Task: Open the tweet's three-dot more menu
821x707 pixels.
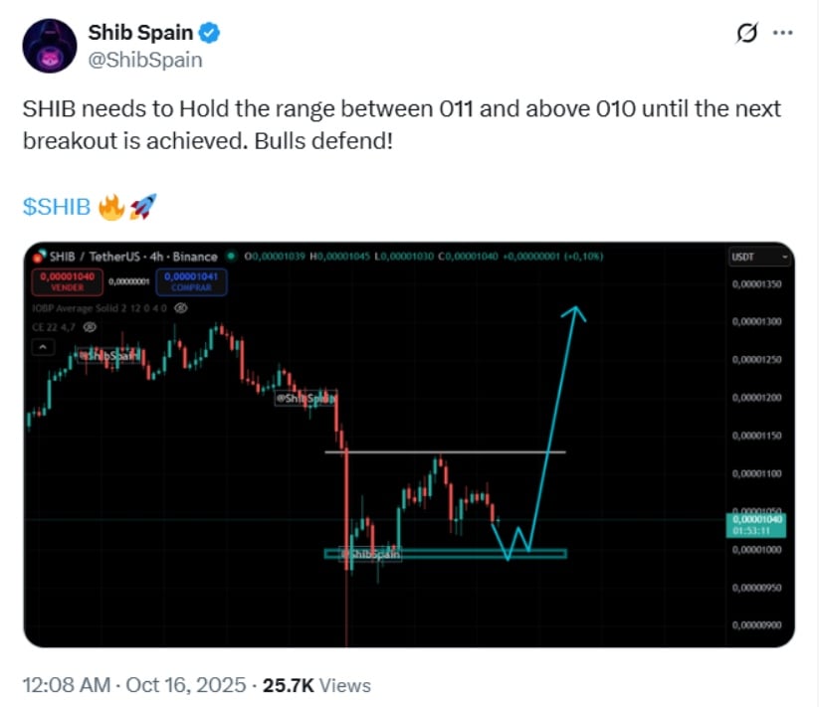Action: [x=783, y=33]
